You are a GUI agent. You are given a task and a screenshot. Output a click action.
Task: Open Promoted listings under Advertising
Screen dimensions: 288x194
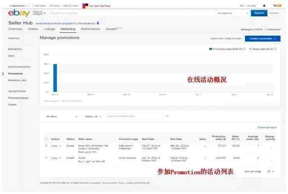(18, 98)
